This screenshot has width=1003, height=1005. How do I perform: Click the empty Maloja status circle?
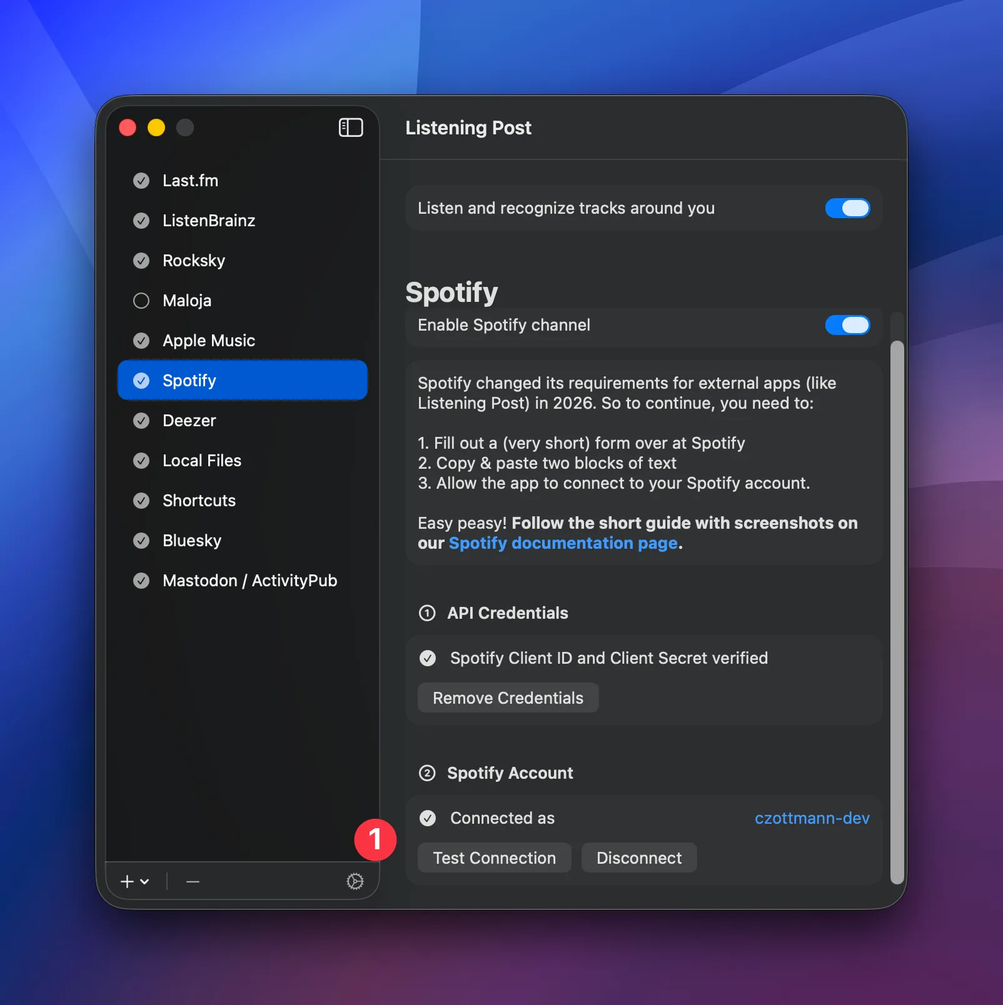141,301
